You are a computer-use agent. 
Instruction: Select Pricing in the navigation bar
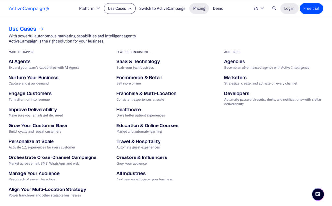(199, 8)
